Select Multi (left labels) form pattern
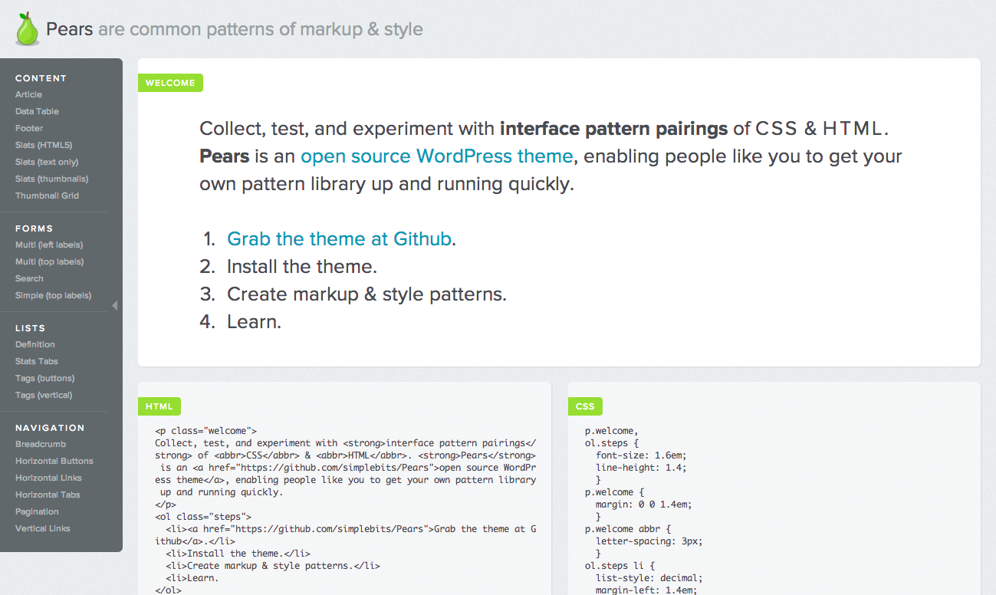The width and height of the screenshot is (996, 595). pos(49,245)
